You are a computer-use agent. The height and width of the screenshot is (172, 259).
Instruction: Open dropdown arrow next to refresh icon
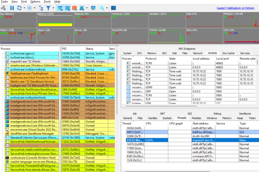click(24, 8)
